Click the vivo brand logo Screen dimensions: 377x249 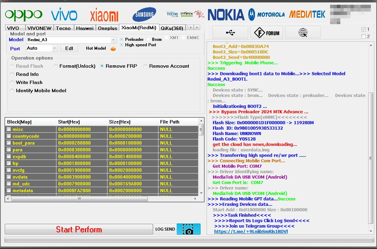(x=64, y=14)
